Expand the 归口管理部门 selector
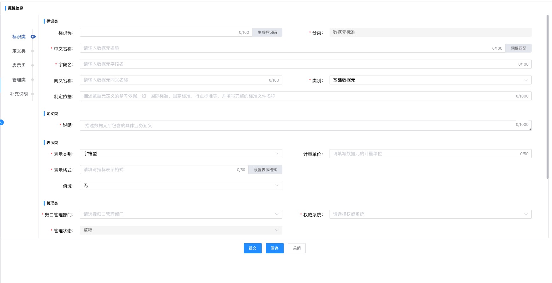 [x=181, y=214]
